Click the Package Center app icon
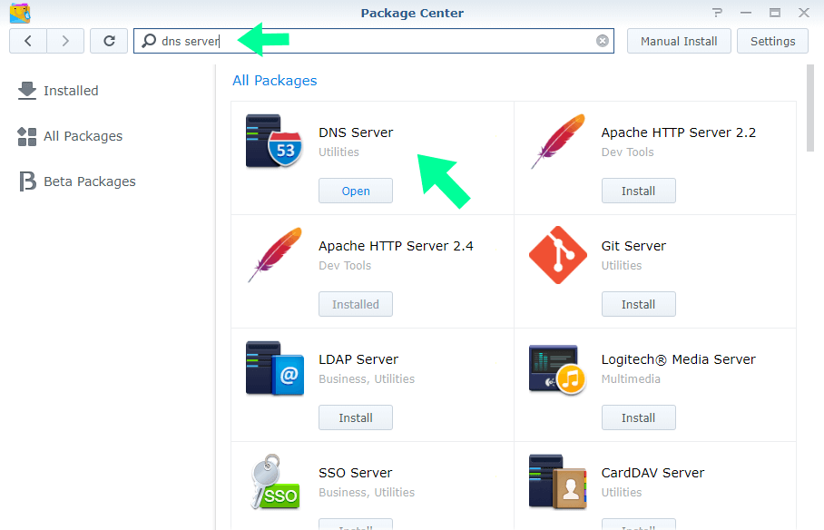The image size is (824, 530). coord(20,13)
